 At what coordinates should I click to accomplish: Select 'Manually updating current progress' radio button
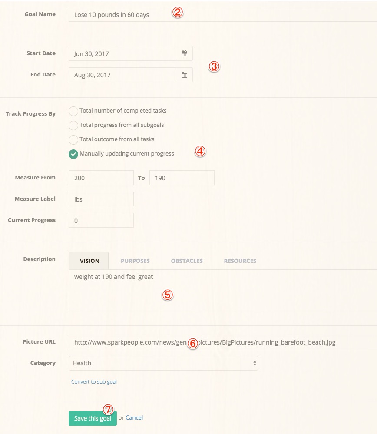point(73,154)
